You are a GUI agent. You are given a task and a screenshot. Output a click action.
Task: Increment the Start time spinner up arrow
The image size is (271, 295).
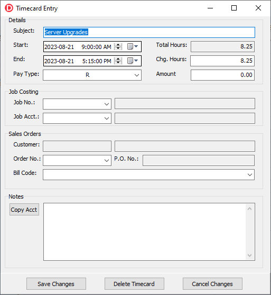118,45
